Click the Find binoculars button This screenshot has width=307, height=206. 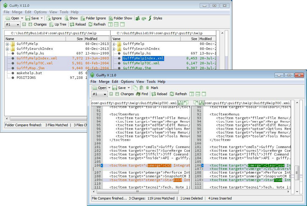point(142,94)
